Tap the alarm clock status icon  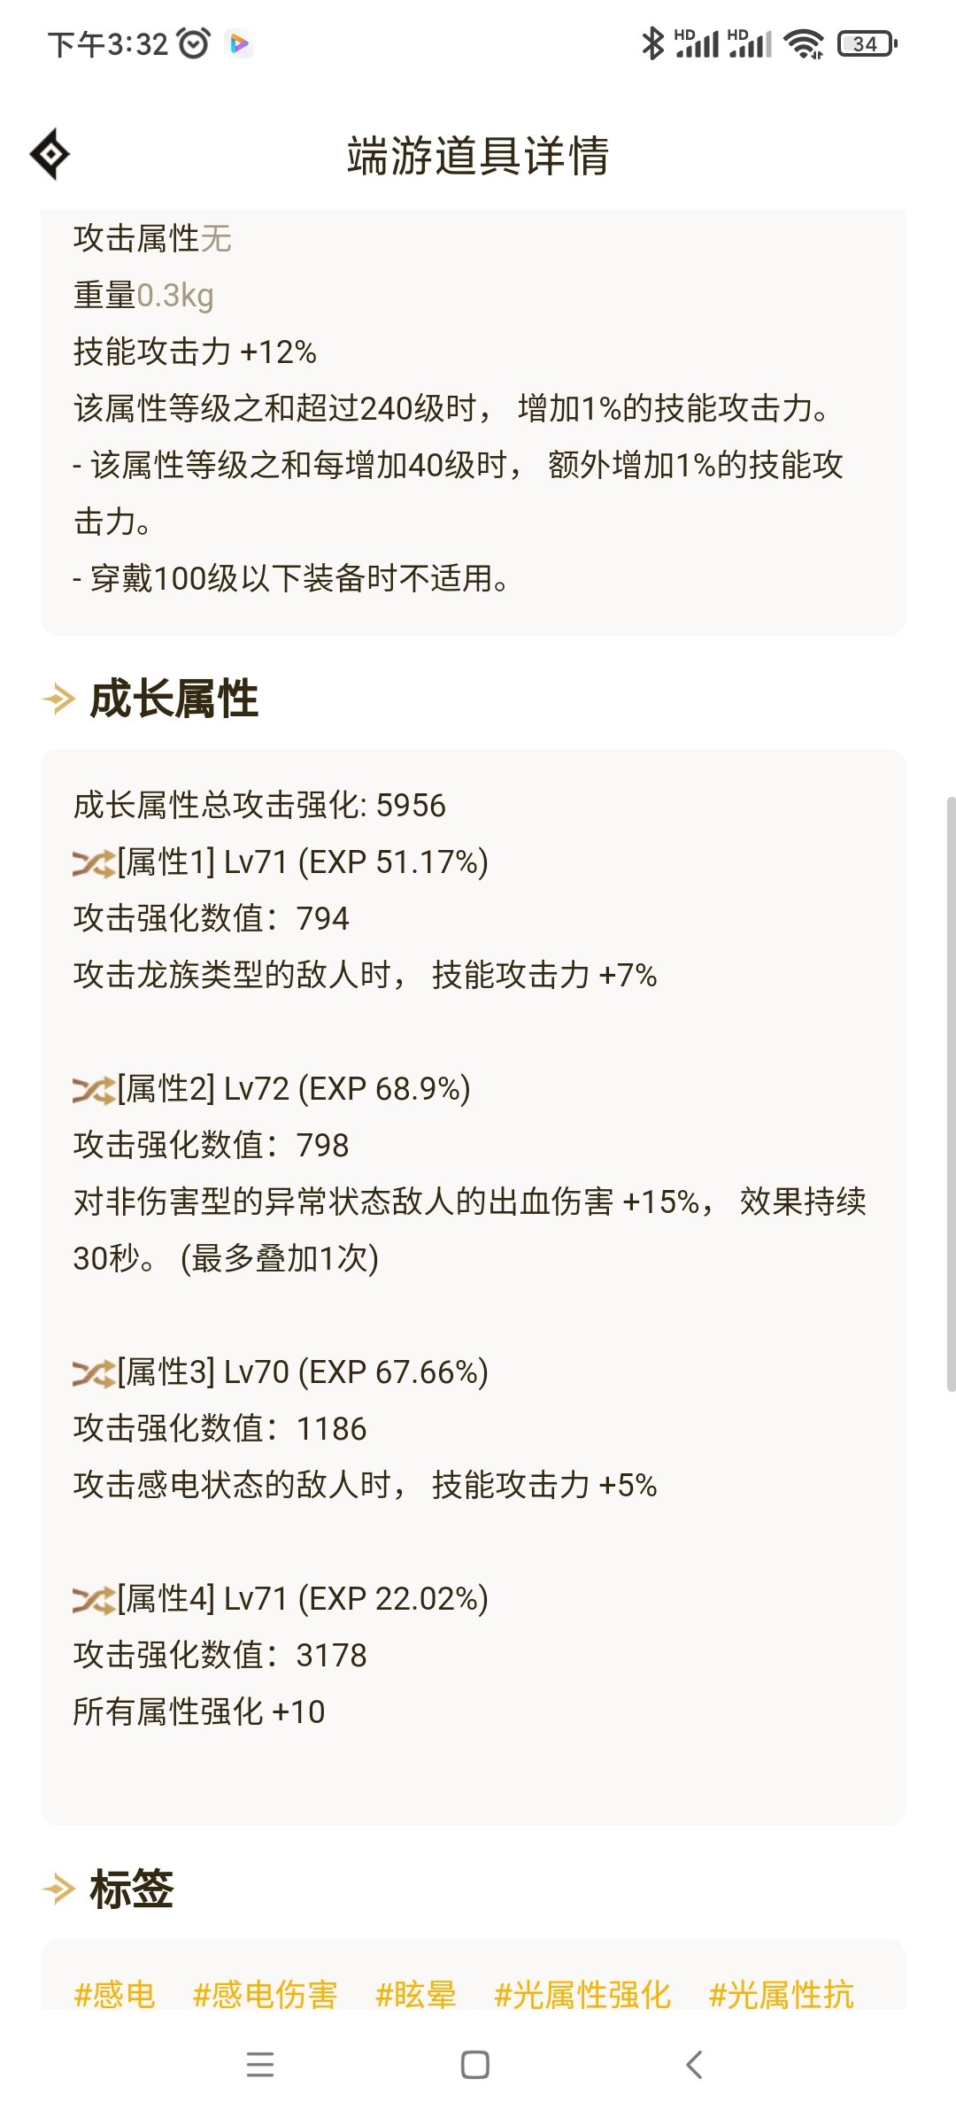pyautogui.click(x=194, y=43)
